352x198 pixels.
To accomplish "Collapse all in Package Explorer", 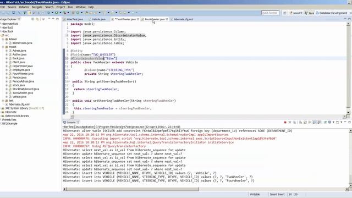I will point(33,19).
